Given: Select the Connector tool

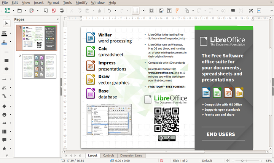Looking at the screenshot, I should click(x=4, y=96).
